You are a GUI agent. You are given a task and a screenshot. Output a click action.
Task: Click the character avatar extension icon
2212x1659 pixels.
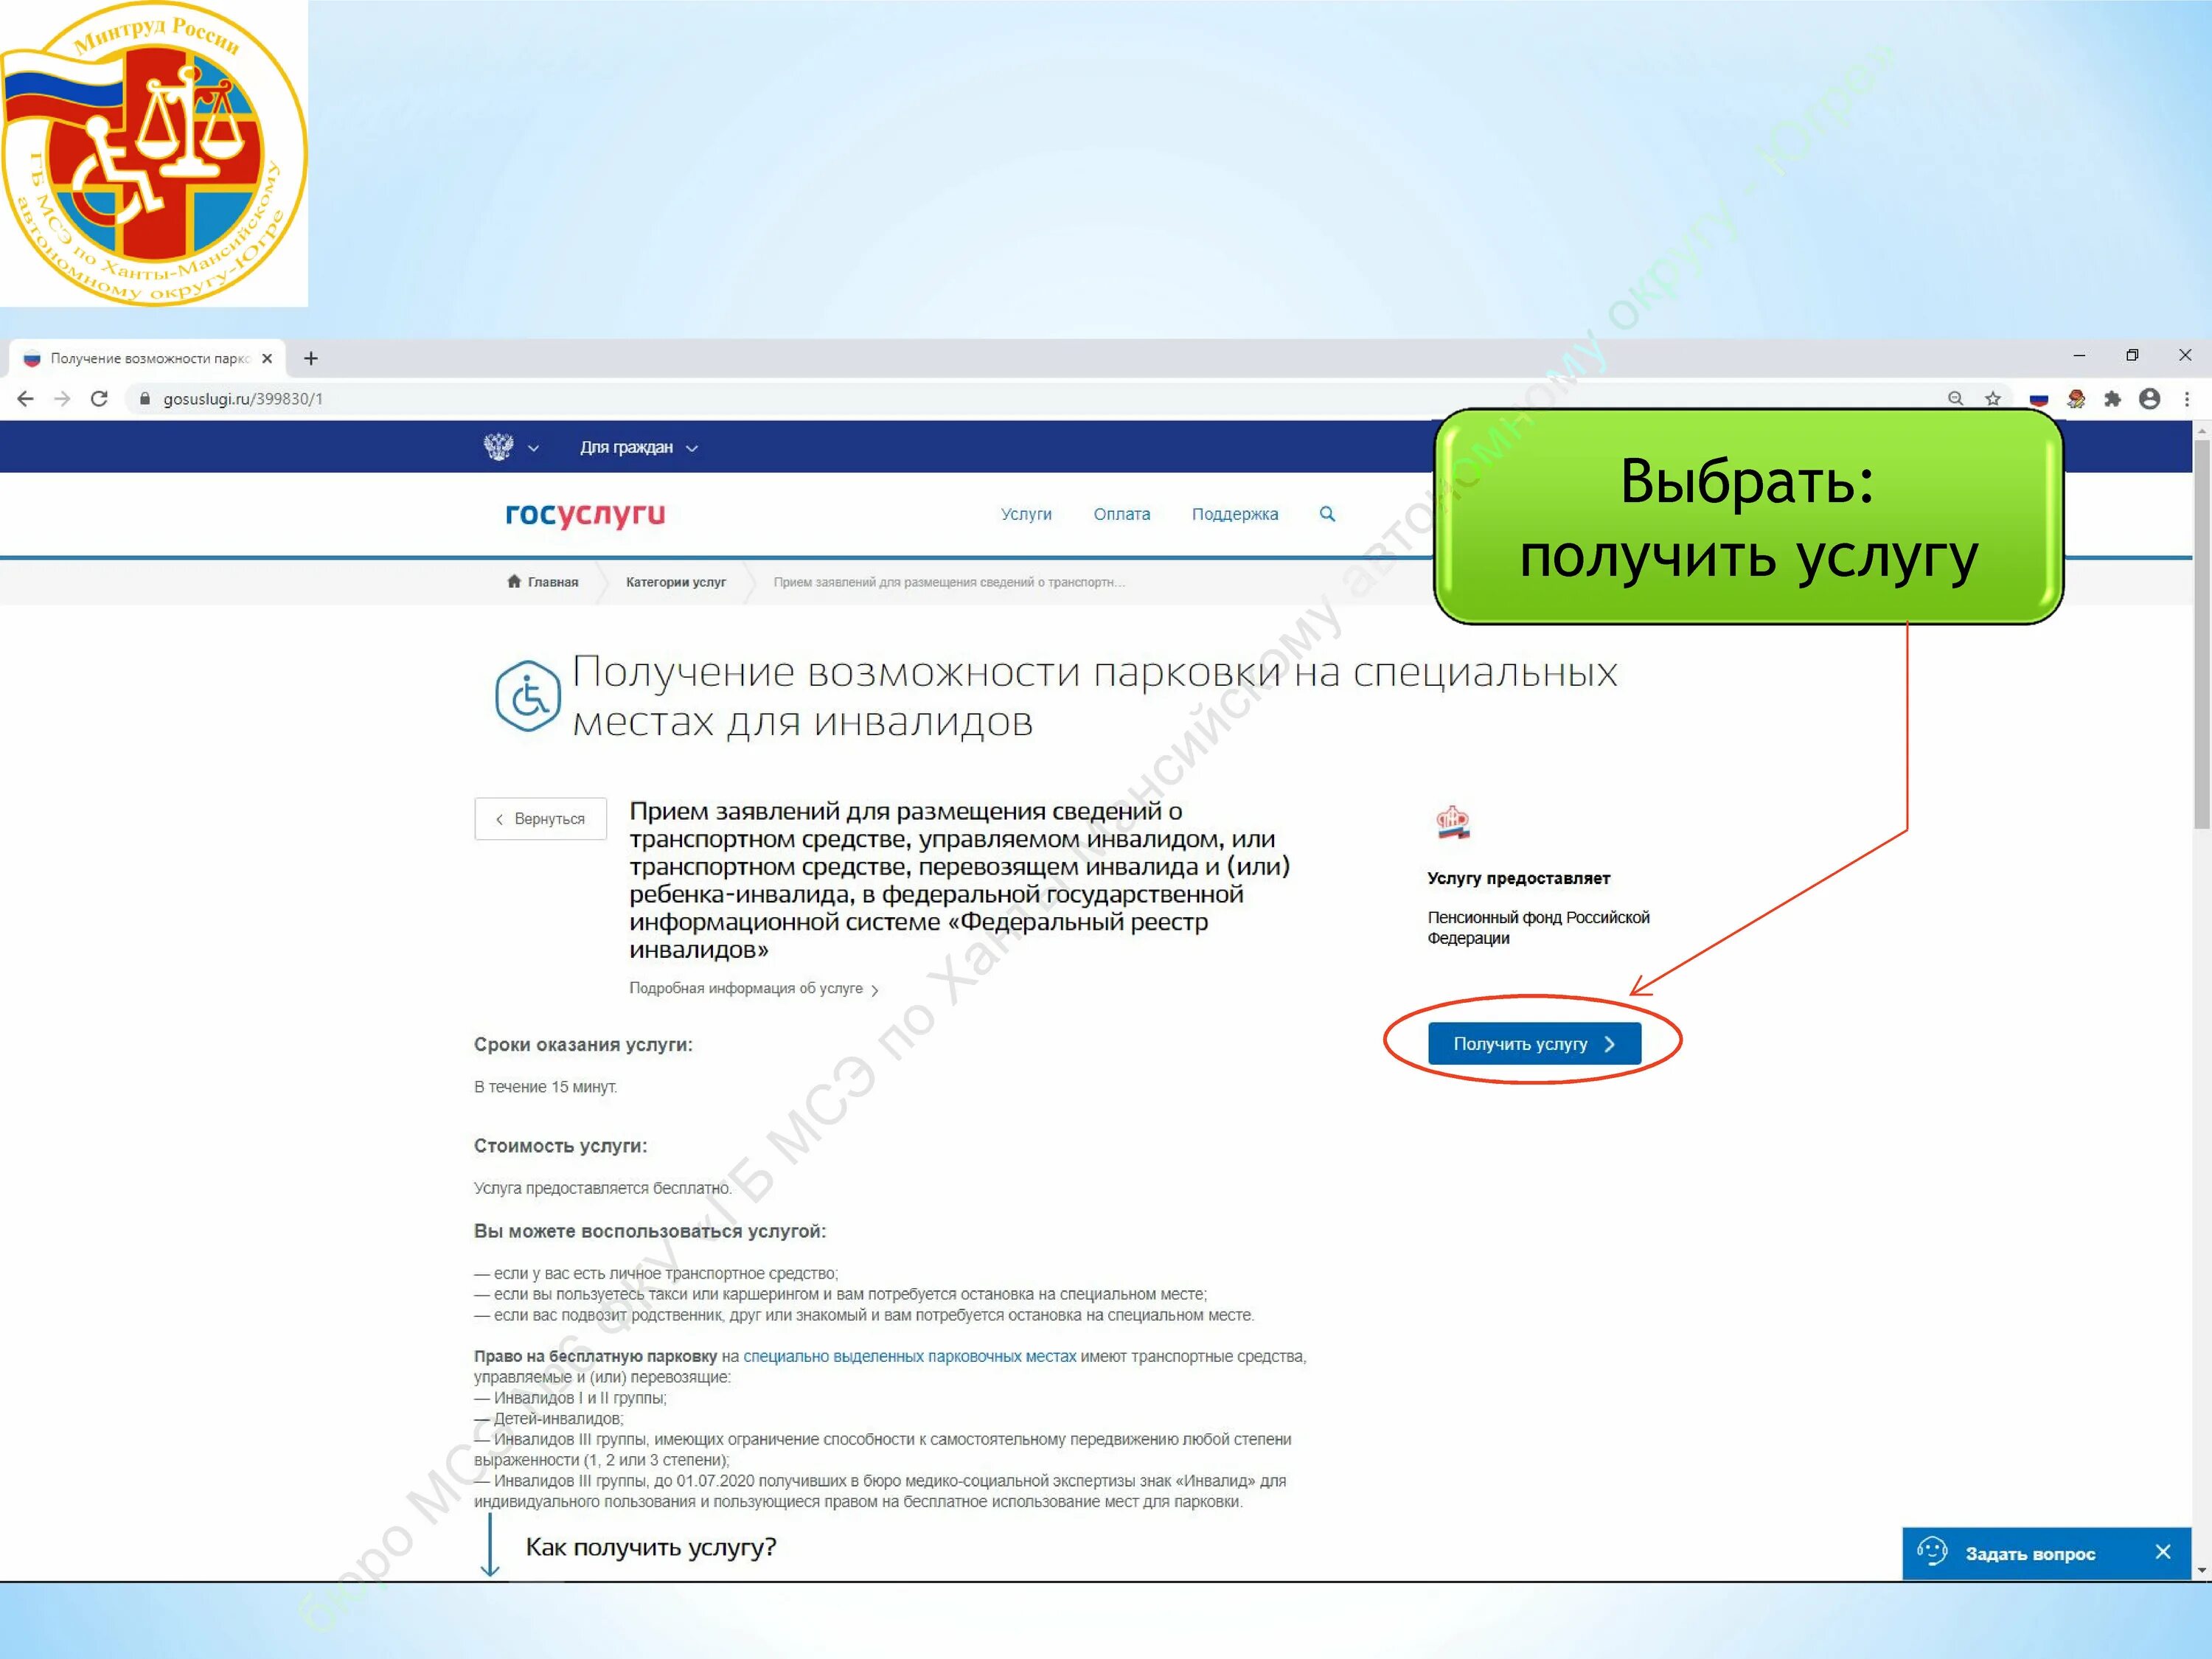tap(2076, 399)
